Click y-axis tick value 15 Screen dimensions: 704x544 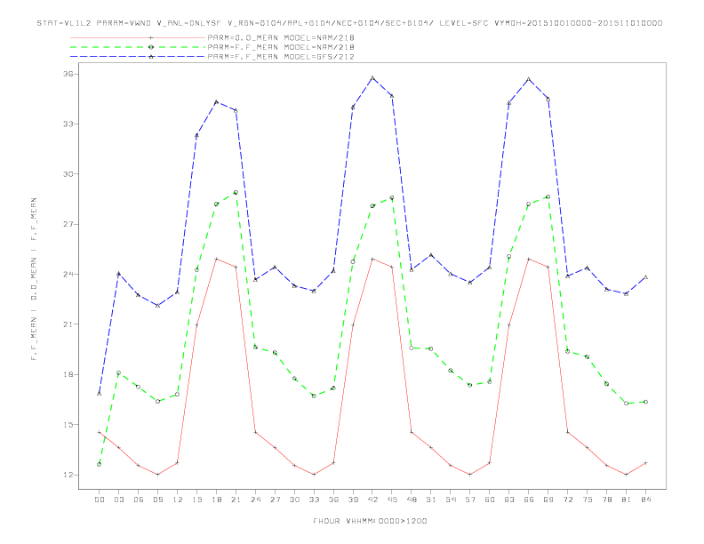[68, 425]
